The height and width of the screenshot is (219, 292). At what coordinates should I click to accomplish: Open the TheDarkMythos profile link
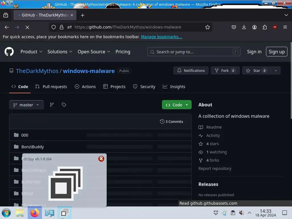coord(37,71)
